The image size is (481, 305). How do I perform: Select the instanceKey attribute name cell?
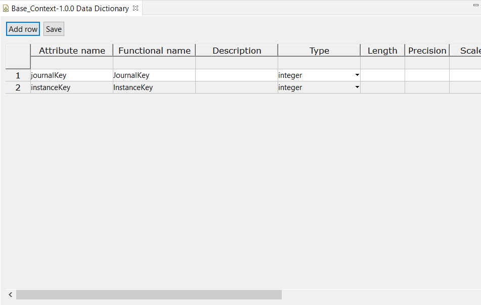point(72,88)
